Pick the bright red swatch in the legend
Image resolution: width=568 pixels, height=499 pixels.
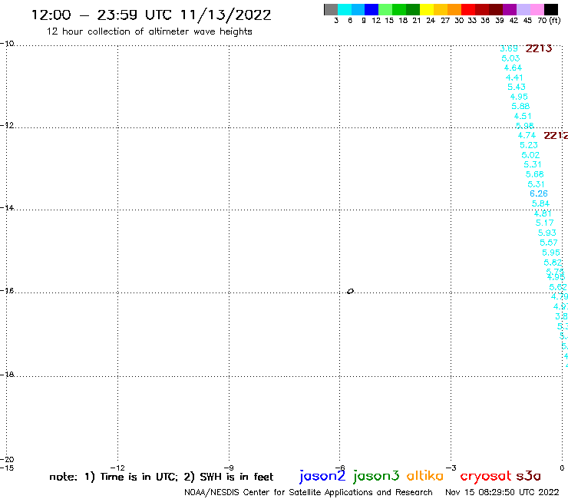click(468, 9)
